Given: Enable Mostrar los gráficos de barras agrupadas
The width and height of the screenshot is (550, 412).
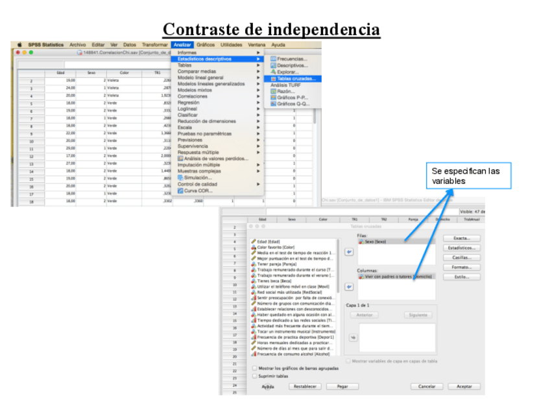Looking at the screenshot, I should point(254,368).
